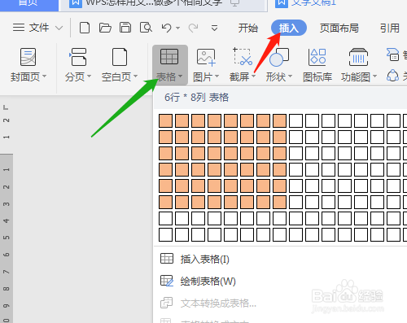Select the 插入 ribbon tab
407x323 pixels.
click(x=289, y=28)
